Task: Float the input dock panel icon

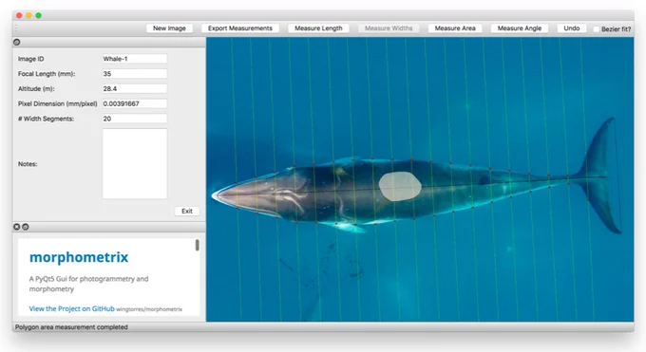Action: [16, 42]
